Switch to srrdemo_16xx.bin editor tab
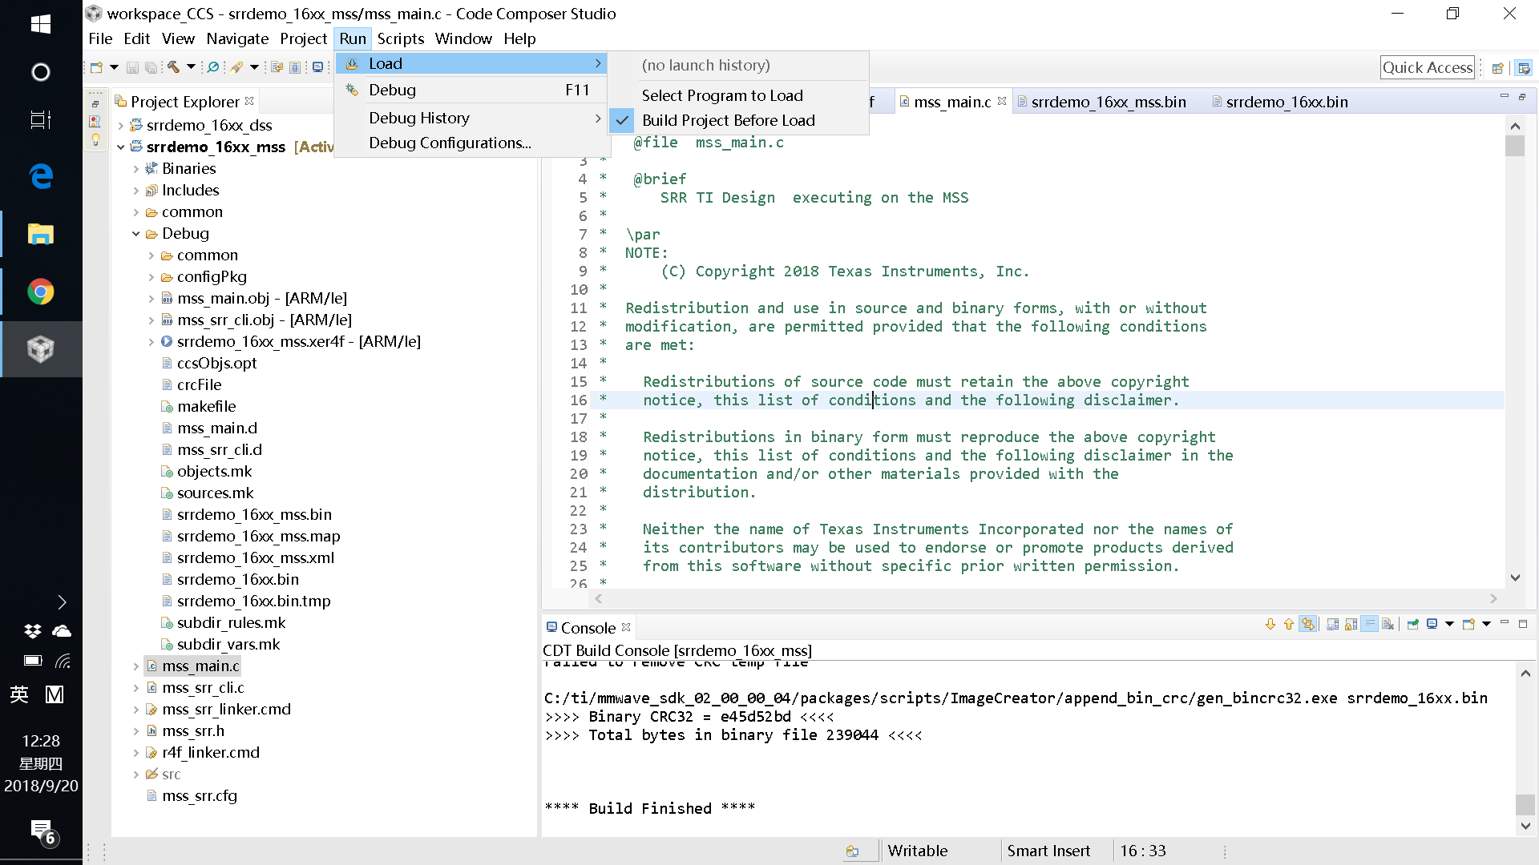 pyautogui.click(x=1280, y=102)
